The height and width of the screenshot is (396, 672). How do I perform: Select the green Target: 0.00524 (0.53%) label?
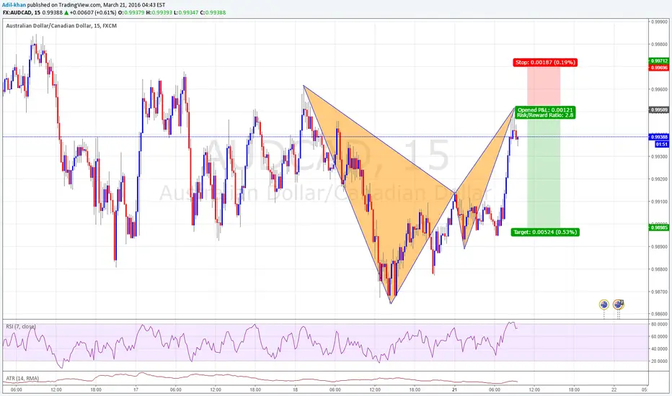click(545, 232)
